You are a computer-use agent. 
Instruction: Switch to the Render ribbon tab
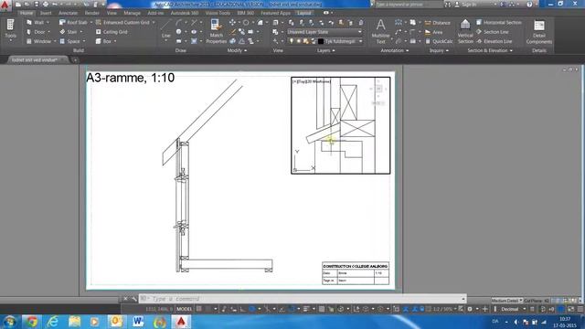(91, 13)
